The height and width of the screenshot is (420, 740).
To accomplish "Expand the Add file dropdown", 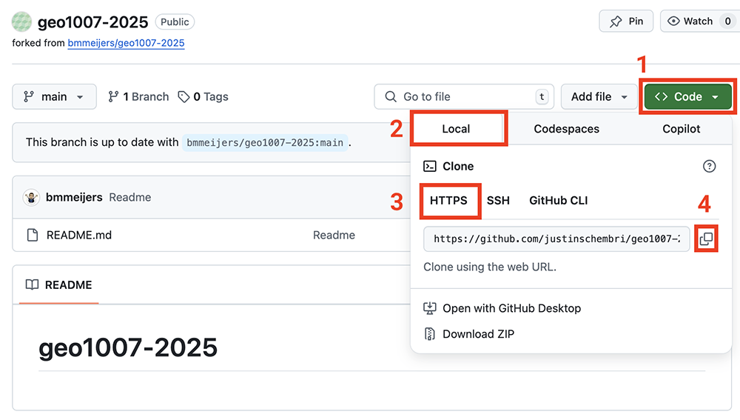I will 599,97.
